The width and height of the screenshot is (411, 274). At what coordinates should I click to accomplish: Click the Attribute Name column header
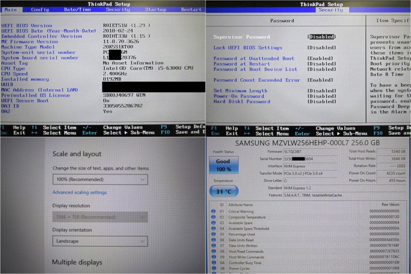pyautogui.click(x=240, y=205)
